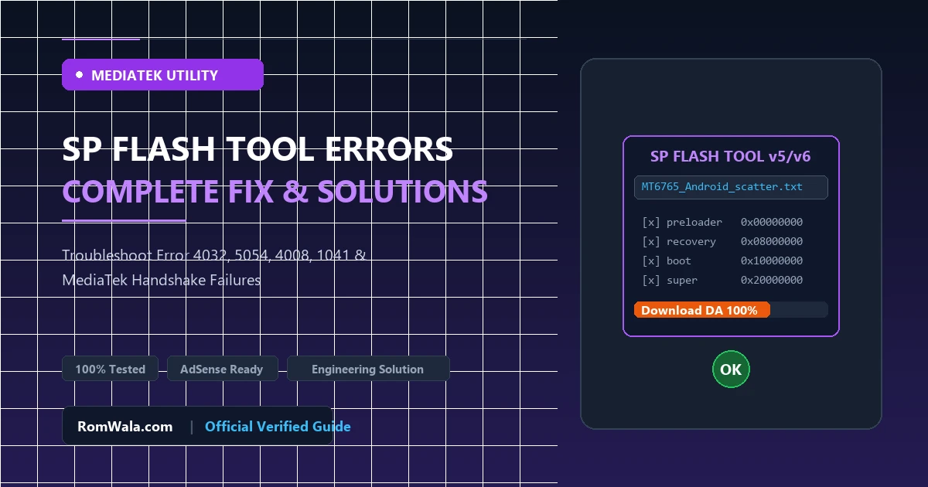This screenshot has width=928, height=487.
Task: Click the Troubleshoot Error 4032, 5054 line
Action: tap(214, 254)
